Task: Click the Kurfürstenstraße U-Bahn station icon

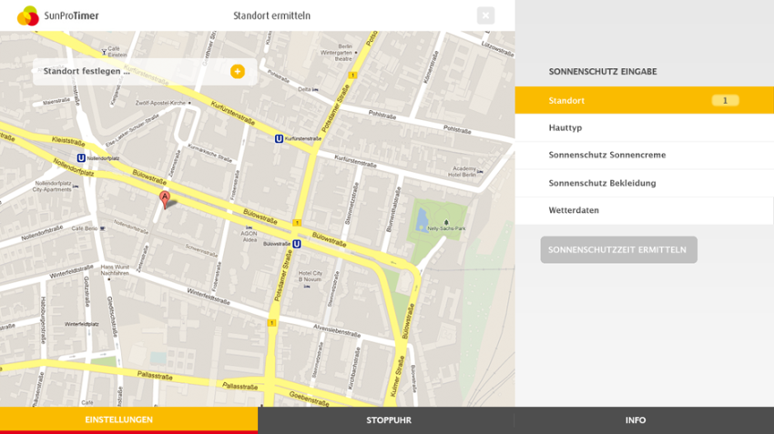Action: [279, 138]
